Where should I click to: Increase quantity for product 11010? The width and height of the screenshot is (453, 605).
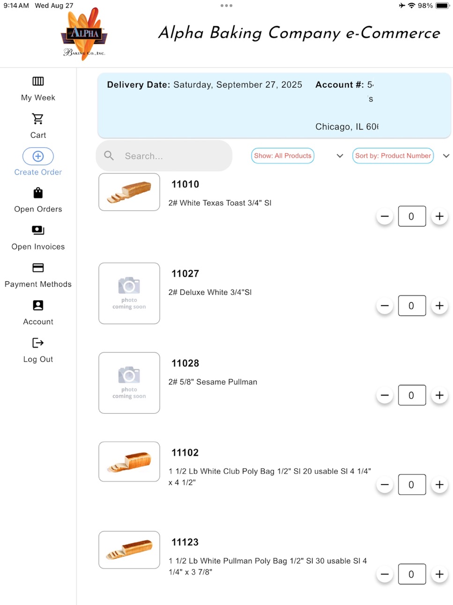point(439,216)
